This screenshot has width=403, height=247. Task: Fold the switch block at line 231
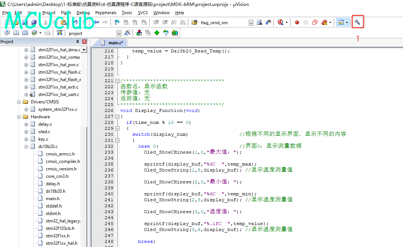tap(117, 140)
